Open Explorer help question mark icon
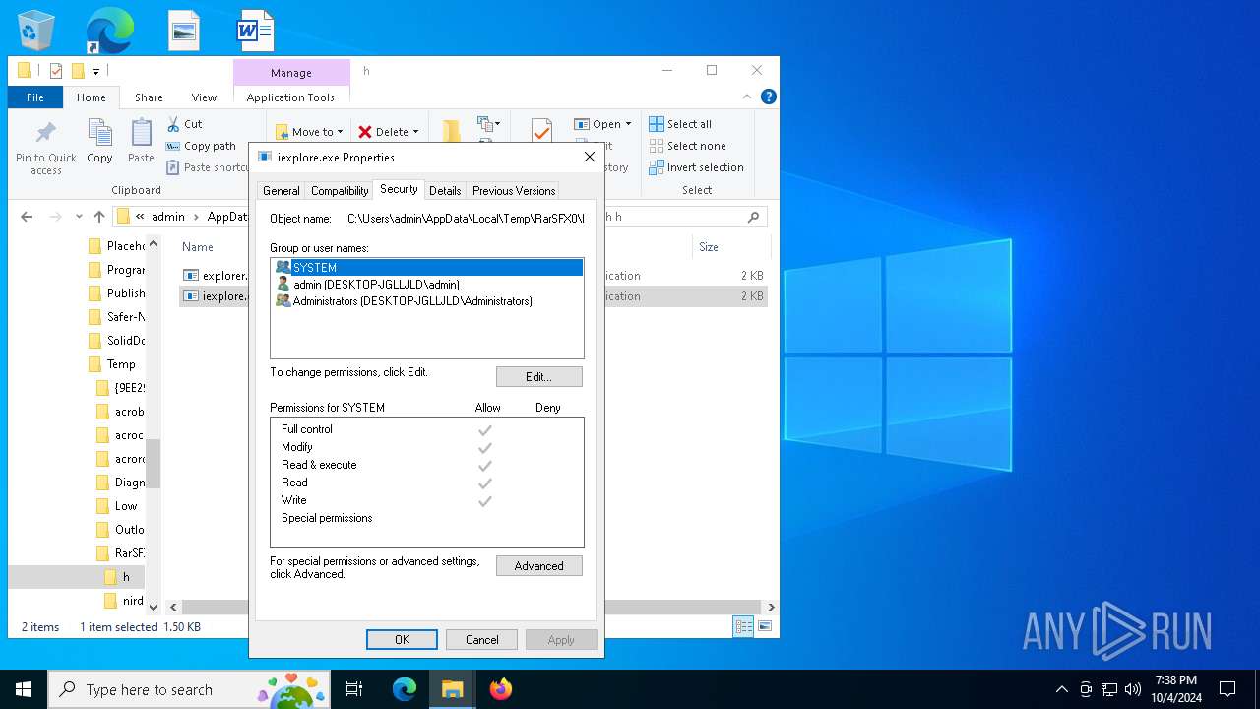 pos(769,97)
